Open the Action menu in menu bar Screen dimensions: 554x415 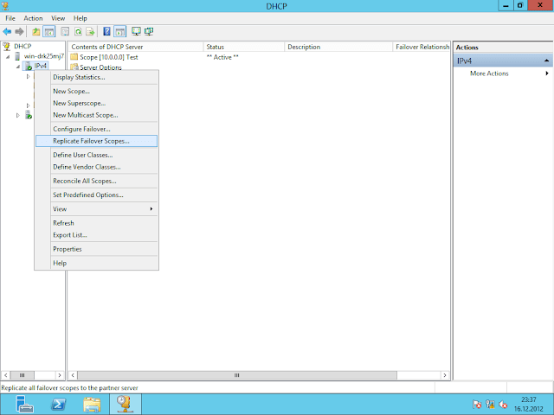33,17
